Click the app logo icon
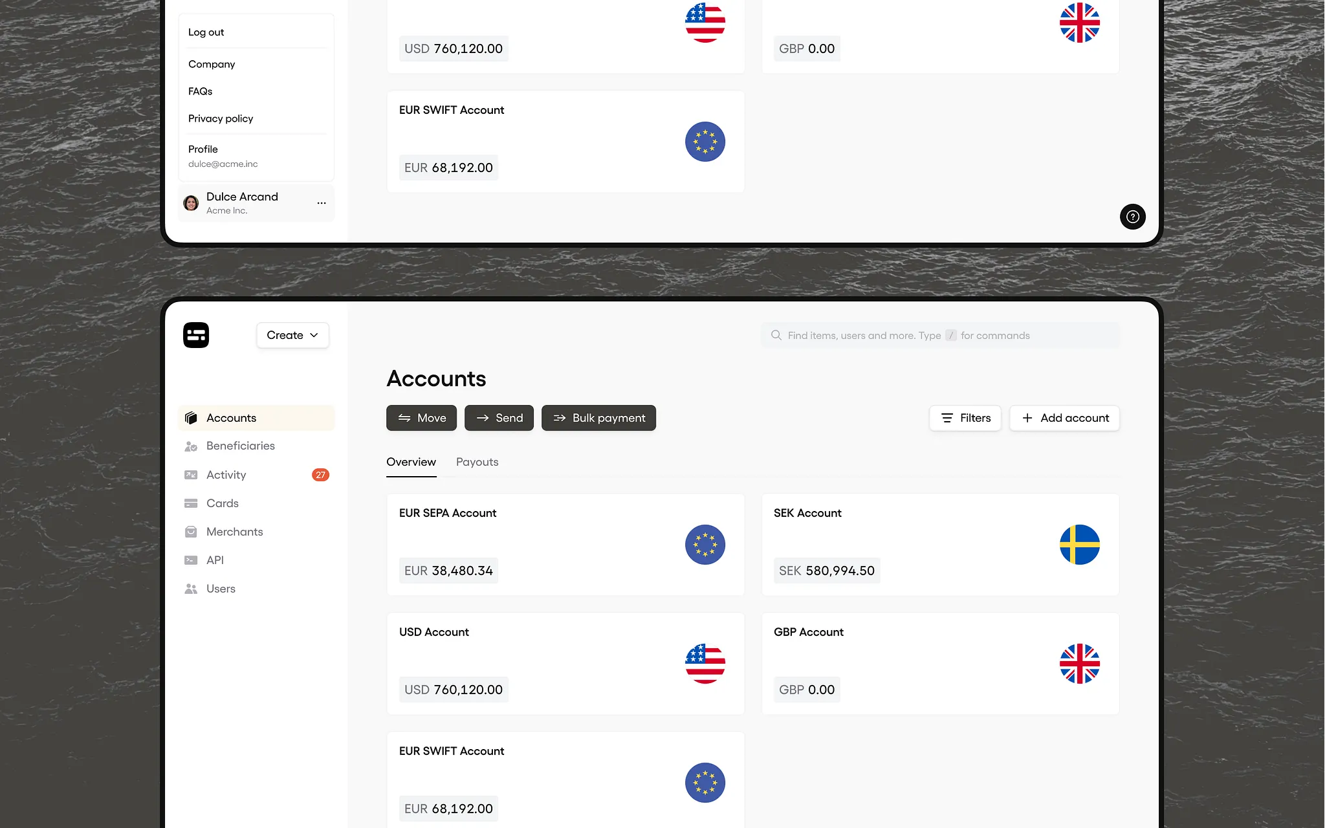Viewport: 1325px width, 828px height. (x=196, y=335)
